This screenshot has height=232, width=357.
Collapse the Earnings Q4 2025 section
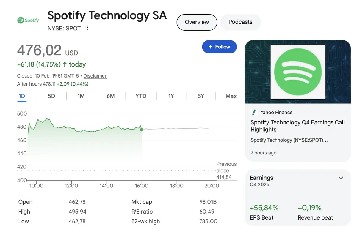341,178
